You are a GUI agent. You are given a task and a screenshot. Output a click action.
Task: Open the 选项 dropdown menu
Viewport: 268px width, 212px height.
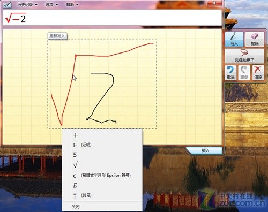51,5
